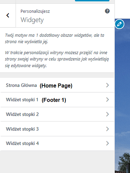
Task: Select the Widżet stopki 3 section
Action: (57, 129)
